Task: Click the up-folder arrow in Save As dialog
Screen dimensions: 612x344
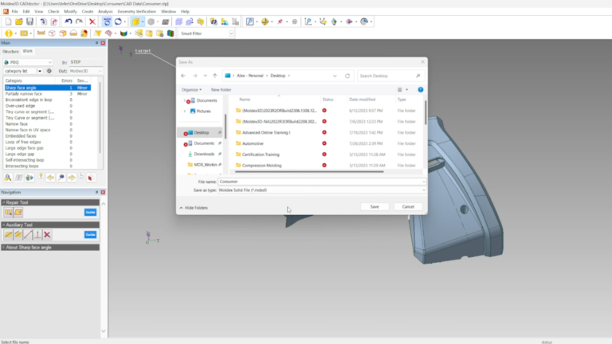Action: click(214, 76)
